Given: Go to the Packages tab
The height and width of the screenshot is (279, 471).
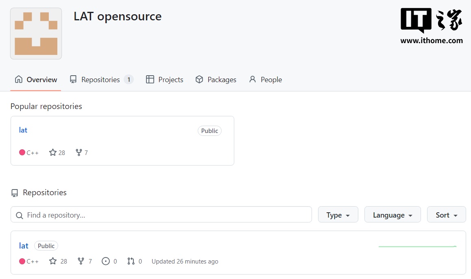Looking at the screenshot, I should [216, 80].
